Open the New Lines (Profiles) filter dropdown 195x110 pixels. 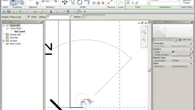point(175,40)
